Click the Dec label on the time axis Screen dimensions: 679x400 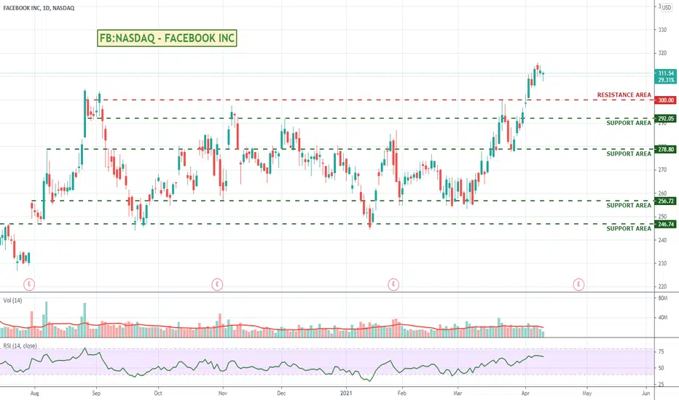coord(281,393)
